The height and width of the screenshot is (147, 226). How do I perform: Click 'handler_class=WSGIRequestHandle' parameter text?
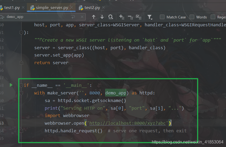coord(185,25)
